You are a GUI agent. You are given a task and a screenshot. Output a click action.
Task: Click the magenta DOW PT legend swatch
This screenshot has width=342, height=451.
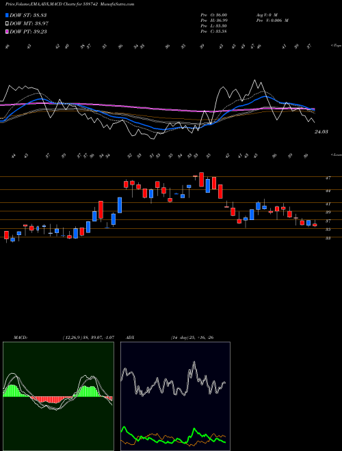pyautogui.click(x=8, y=31)
